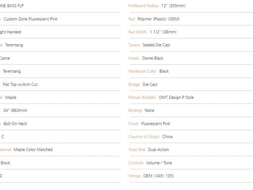Viewport: 253px width, 190px height.
Task: Select the Sealed Die Cast tuners text
Action: (156, 45)
